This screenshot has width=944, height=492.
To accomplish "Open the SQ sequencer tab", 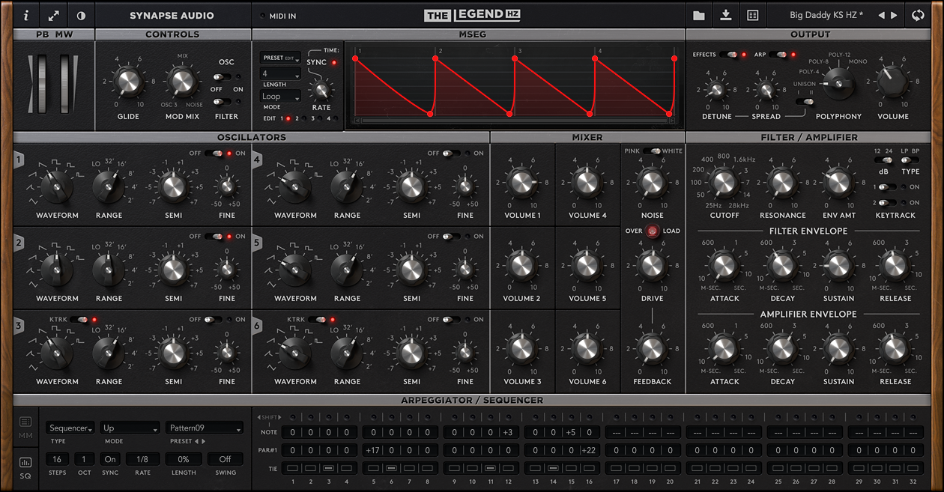I will click(x=25, y=467).
